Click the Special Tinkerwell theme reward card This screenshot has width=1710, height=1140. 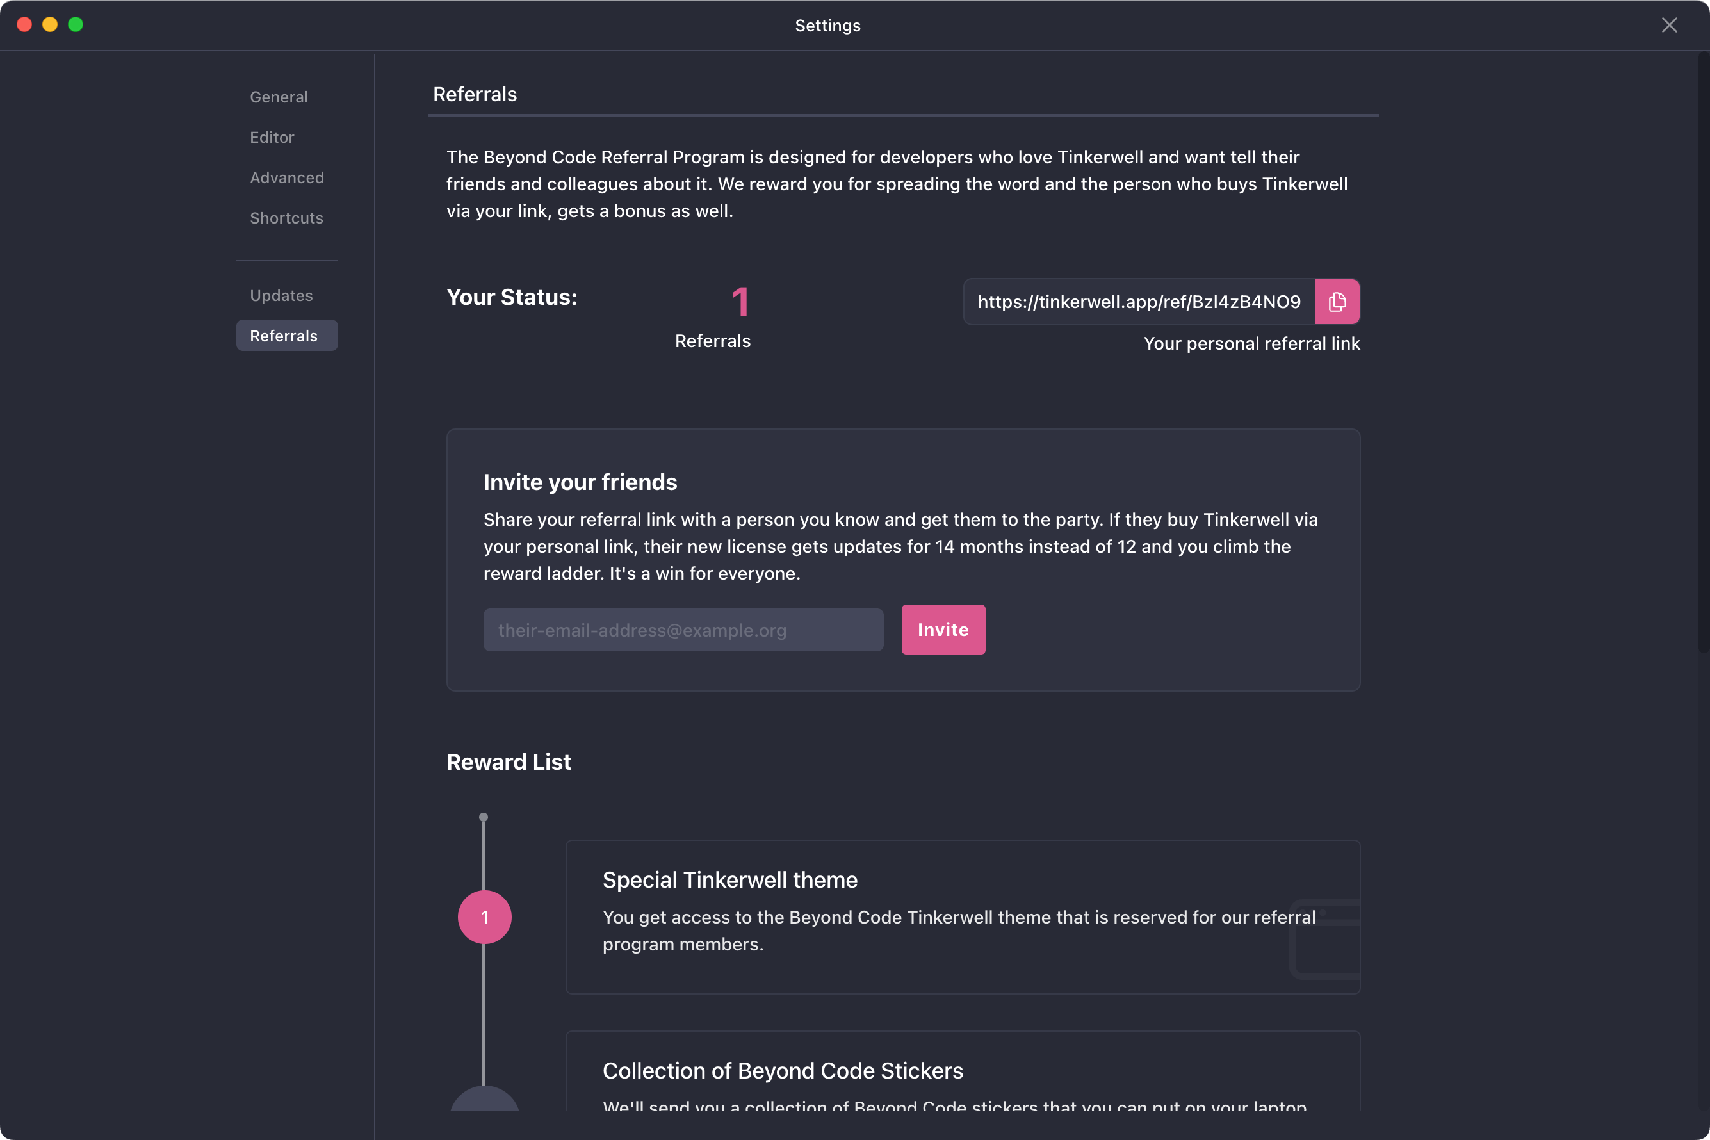point(963,916)
